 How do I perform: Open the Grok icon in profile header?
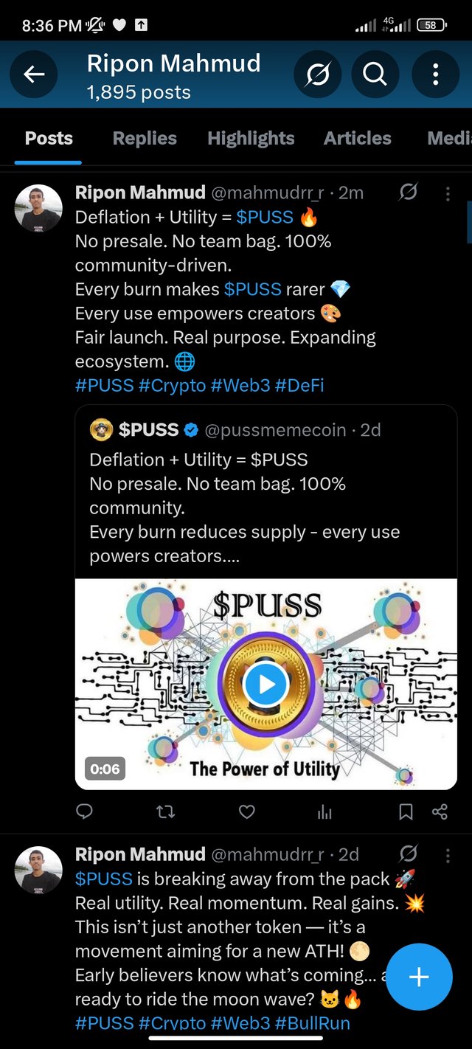click(318, 74)
